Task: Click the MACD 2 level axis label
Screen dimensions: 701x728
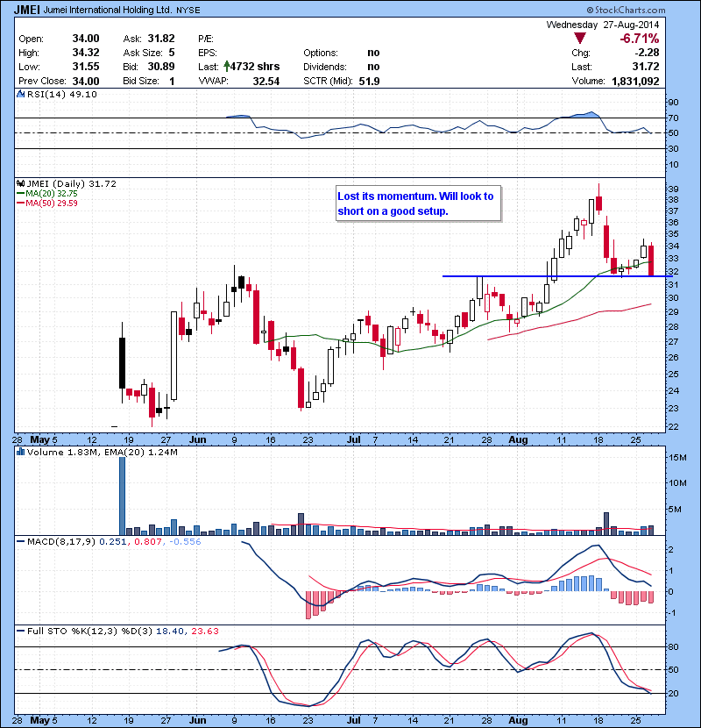Action: (670, 549)
